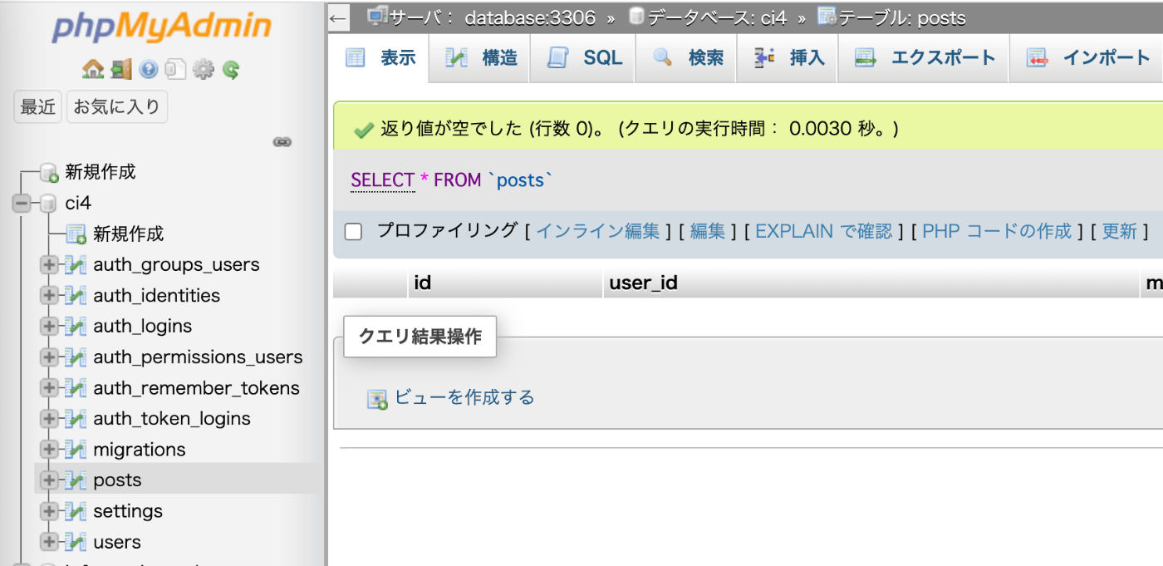Select the ci4 database name in tree
The height and width of the screenshot is (566, 1163).
point(78,203)
